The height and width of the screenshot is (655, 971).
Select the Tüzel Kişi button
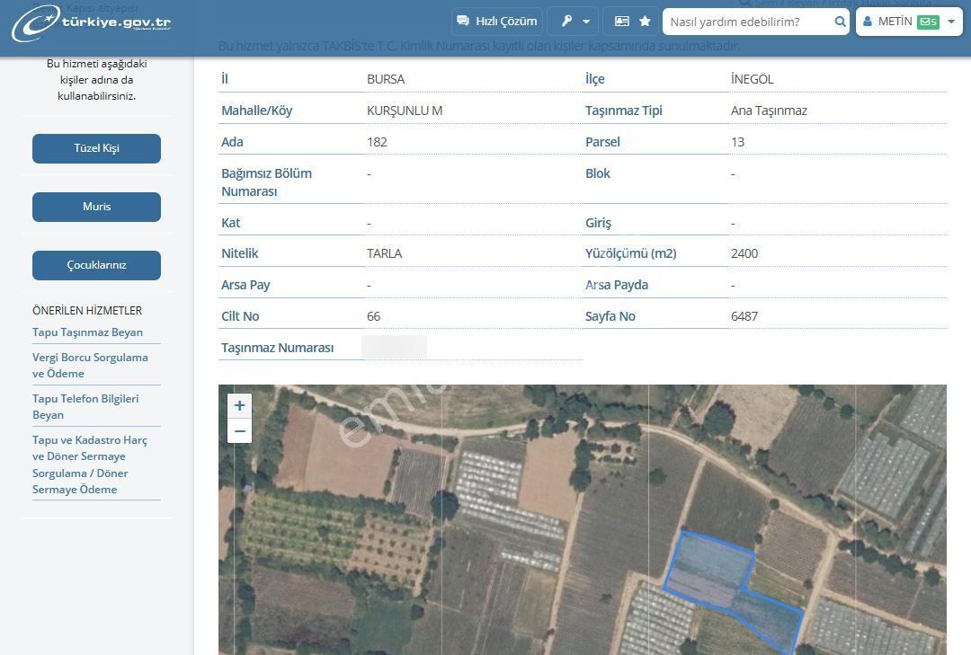(96, 148)
